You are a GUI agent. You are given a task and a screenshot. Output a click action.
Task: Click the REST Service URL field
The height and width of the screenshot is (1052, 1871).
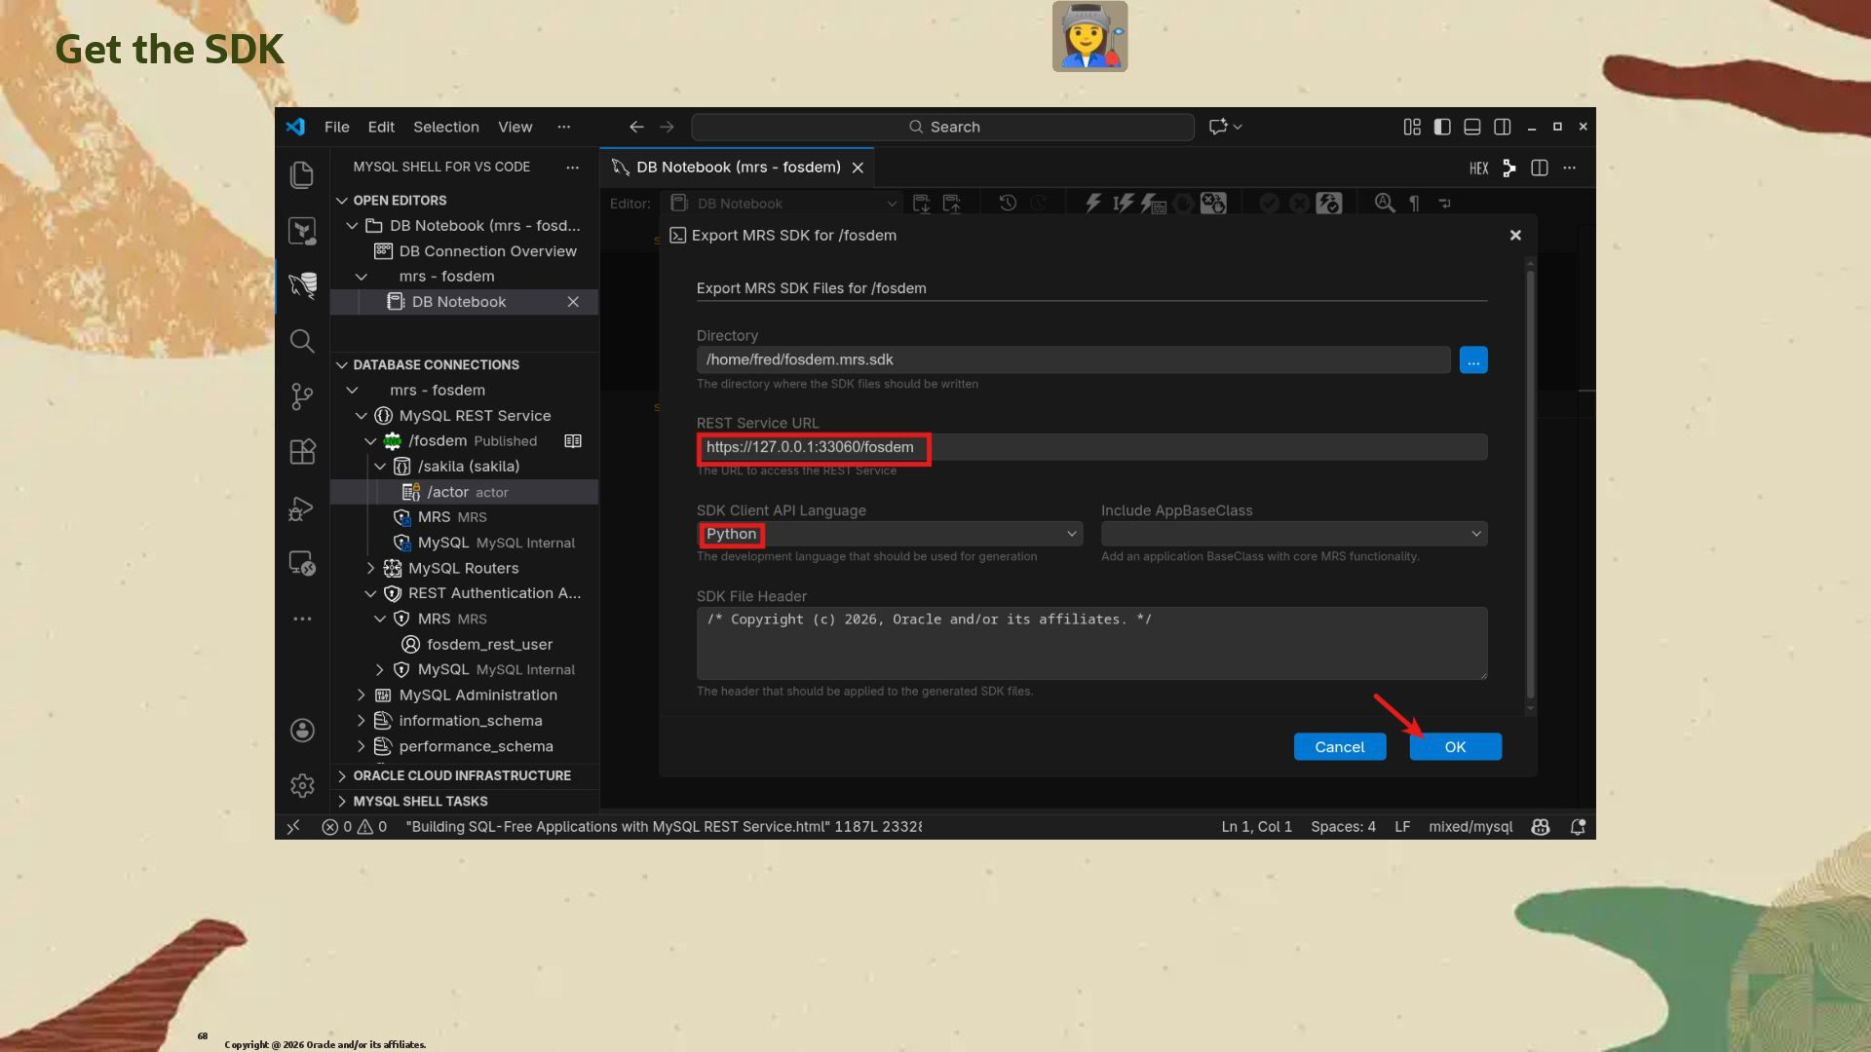click(x=1091, y=447)
